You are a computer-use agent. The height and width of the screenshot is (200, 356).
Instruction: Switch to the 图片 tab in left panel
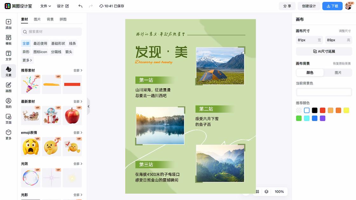37,19
